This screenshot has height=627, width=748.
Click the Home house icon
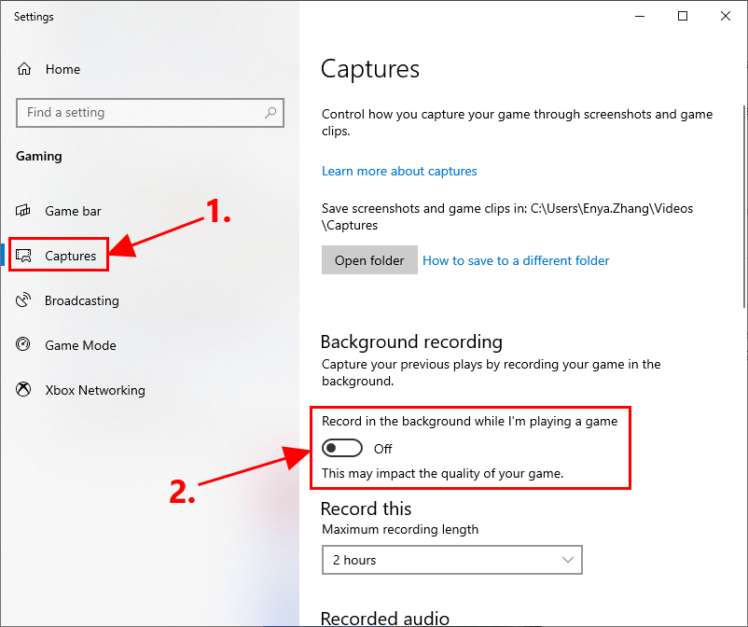click(24, 69)
